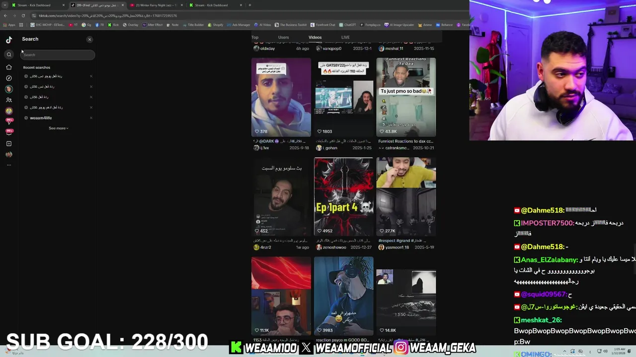Open the video thumbnail with 378 likes

[x=281, y=97]
